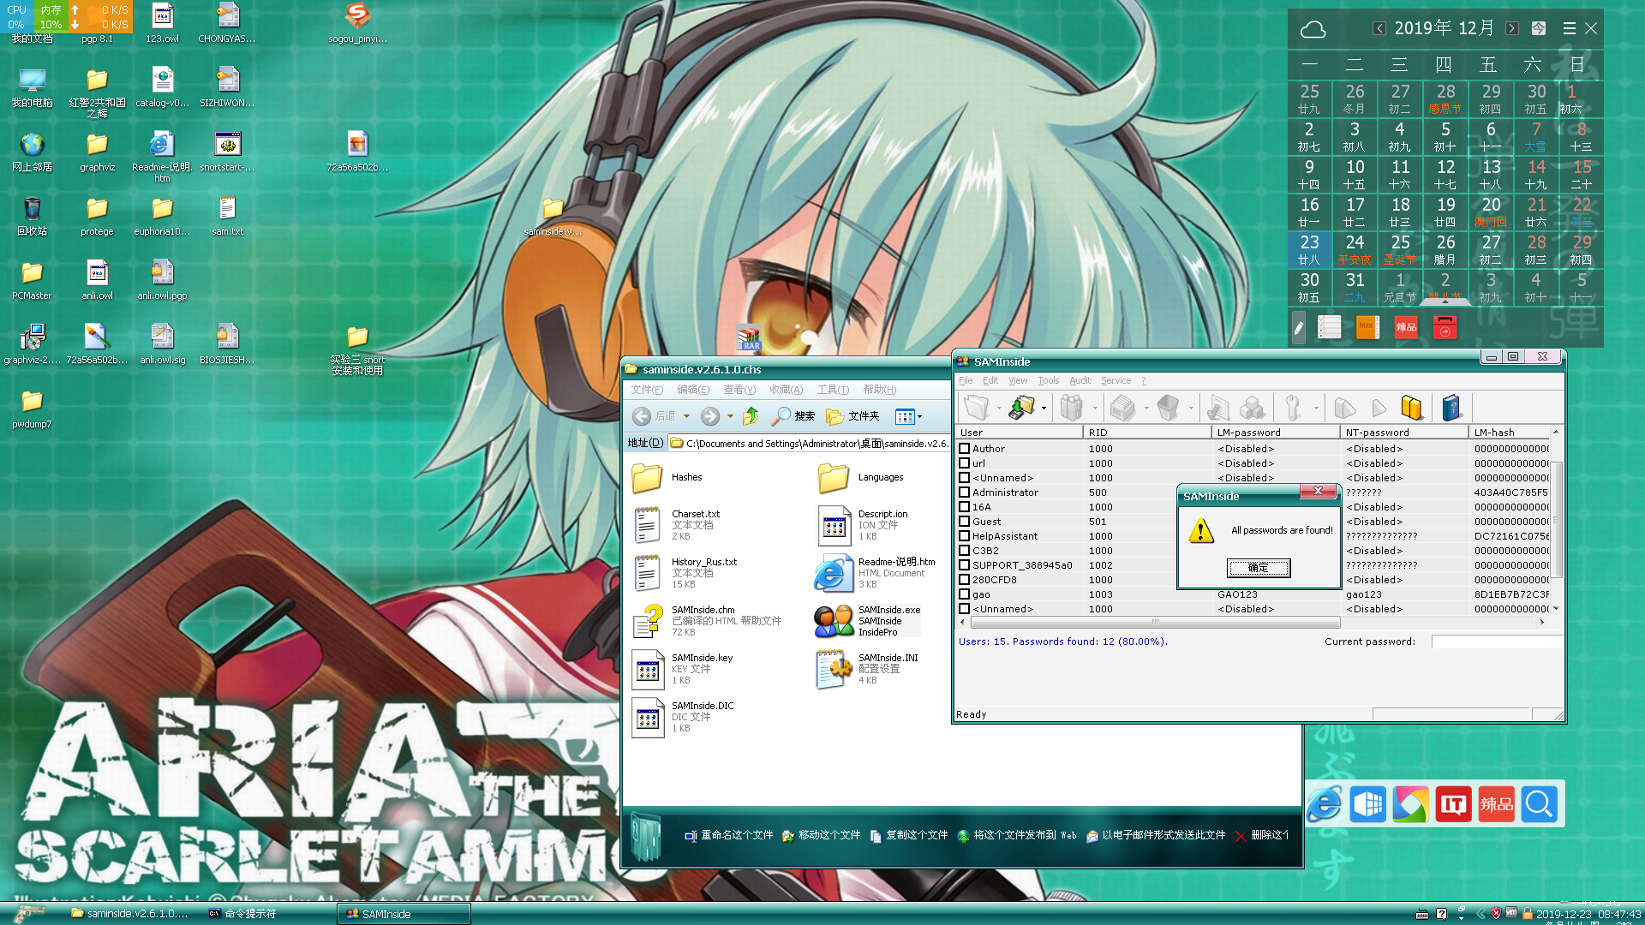Click the Explorer up-folder icon
Screen dimensions: 1645x925
pos(751,416)
